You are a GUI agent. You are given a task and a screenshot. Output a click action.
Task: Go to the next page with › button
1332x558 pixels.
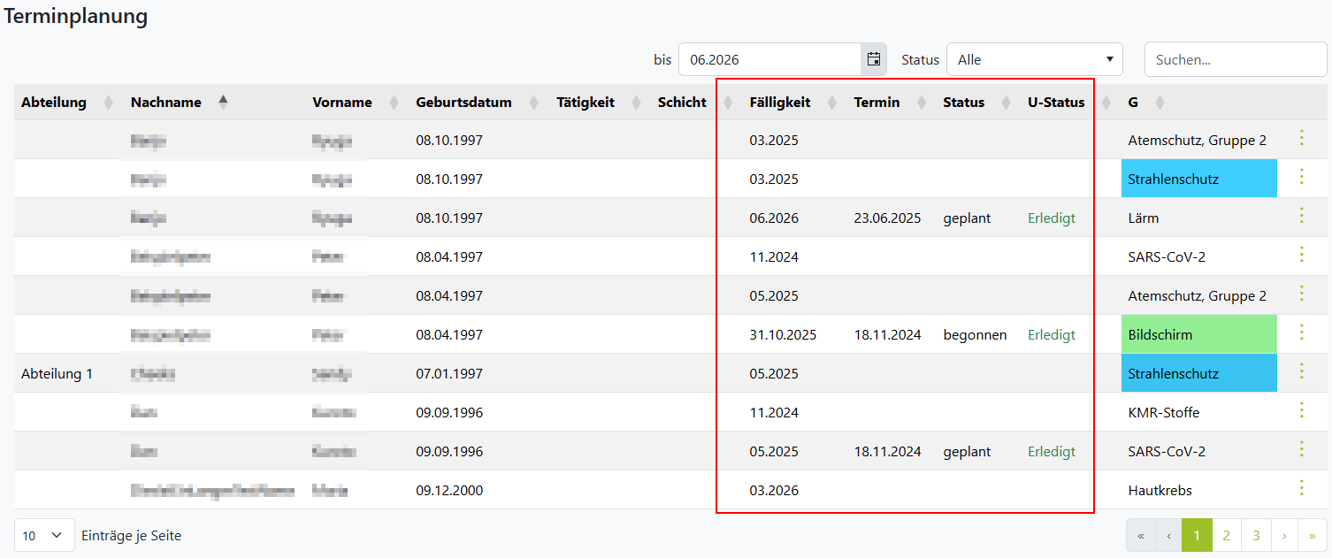pyautogui.click(x=1284, y=535)
